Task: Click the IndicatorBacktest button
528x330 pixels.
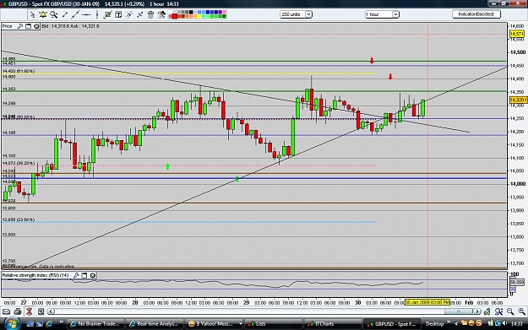Action: (x=476, y=14)
